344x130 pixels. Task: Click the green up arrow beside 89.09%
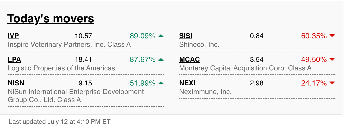pyautogui.click(x=161, y=36)
